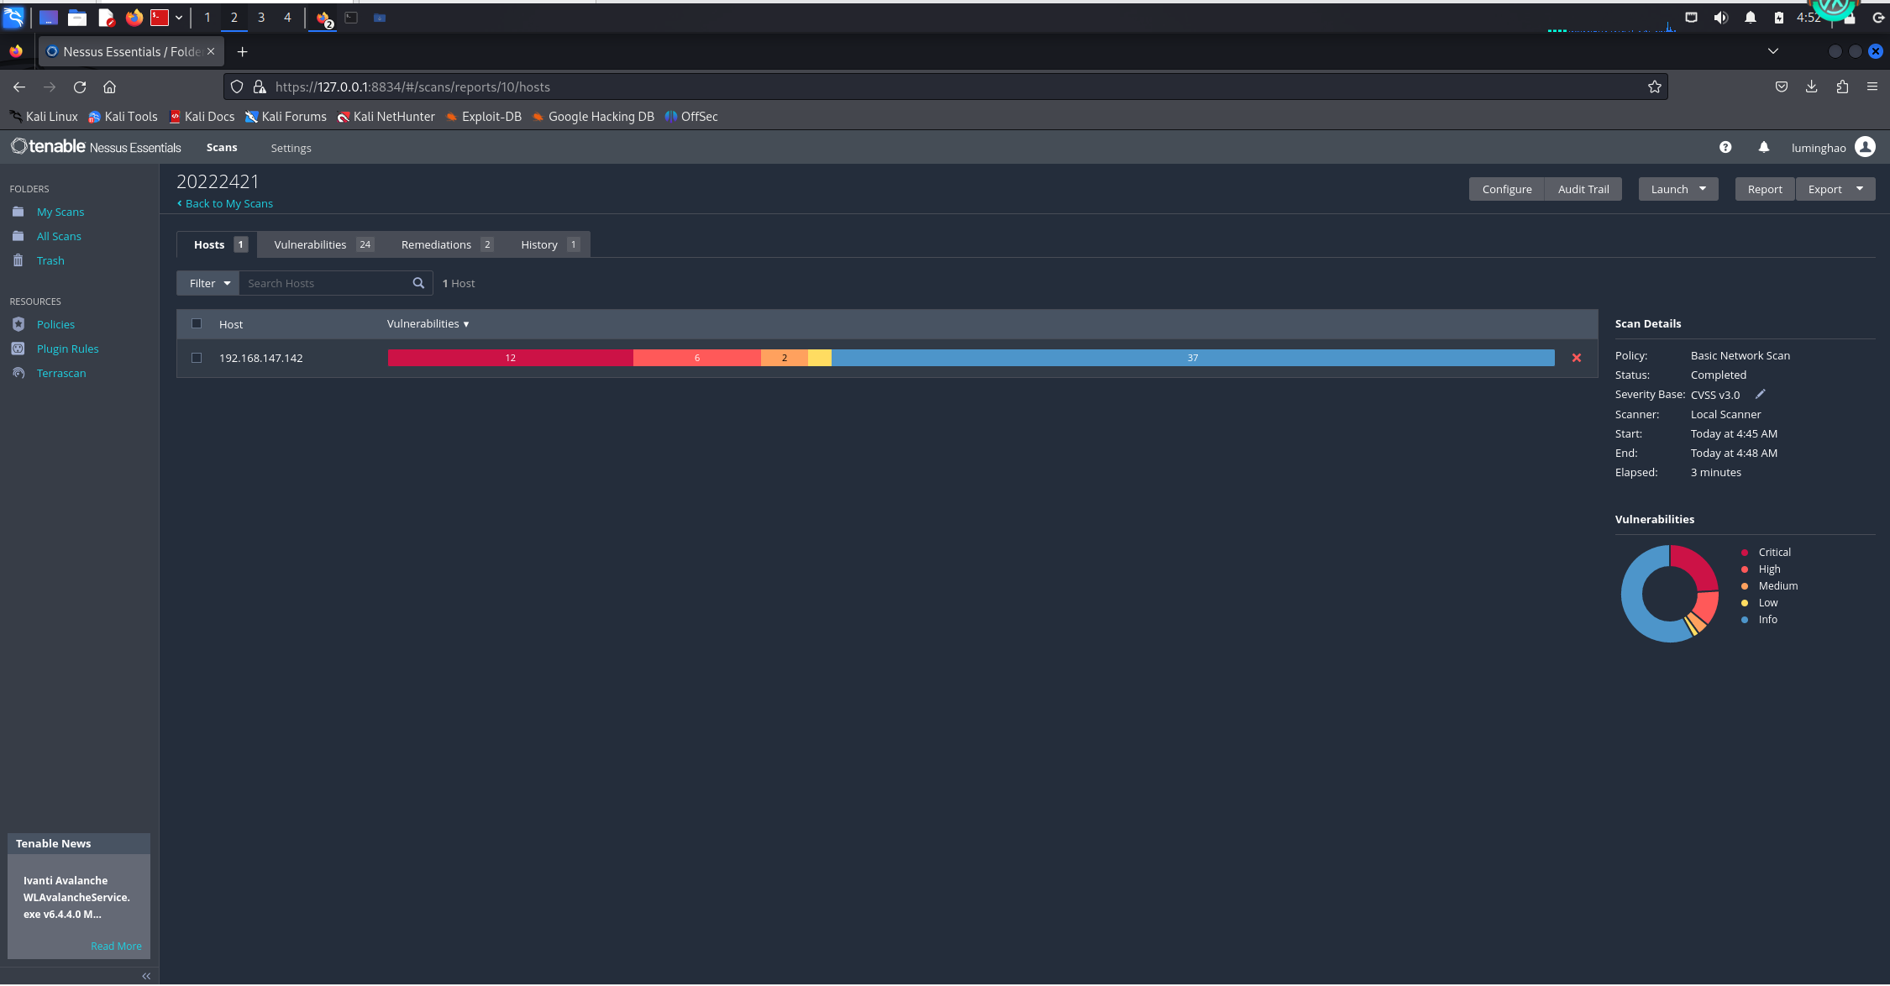
Task: Expand the Launch dropdown arrow
Action: [1702, 189]
